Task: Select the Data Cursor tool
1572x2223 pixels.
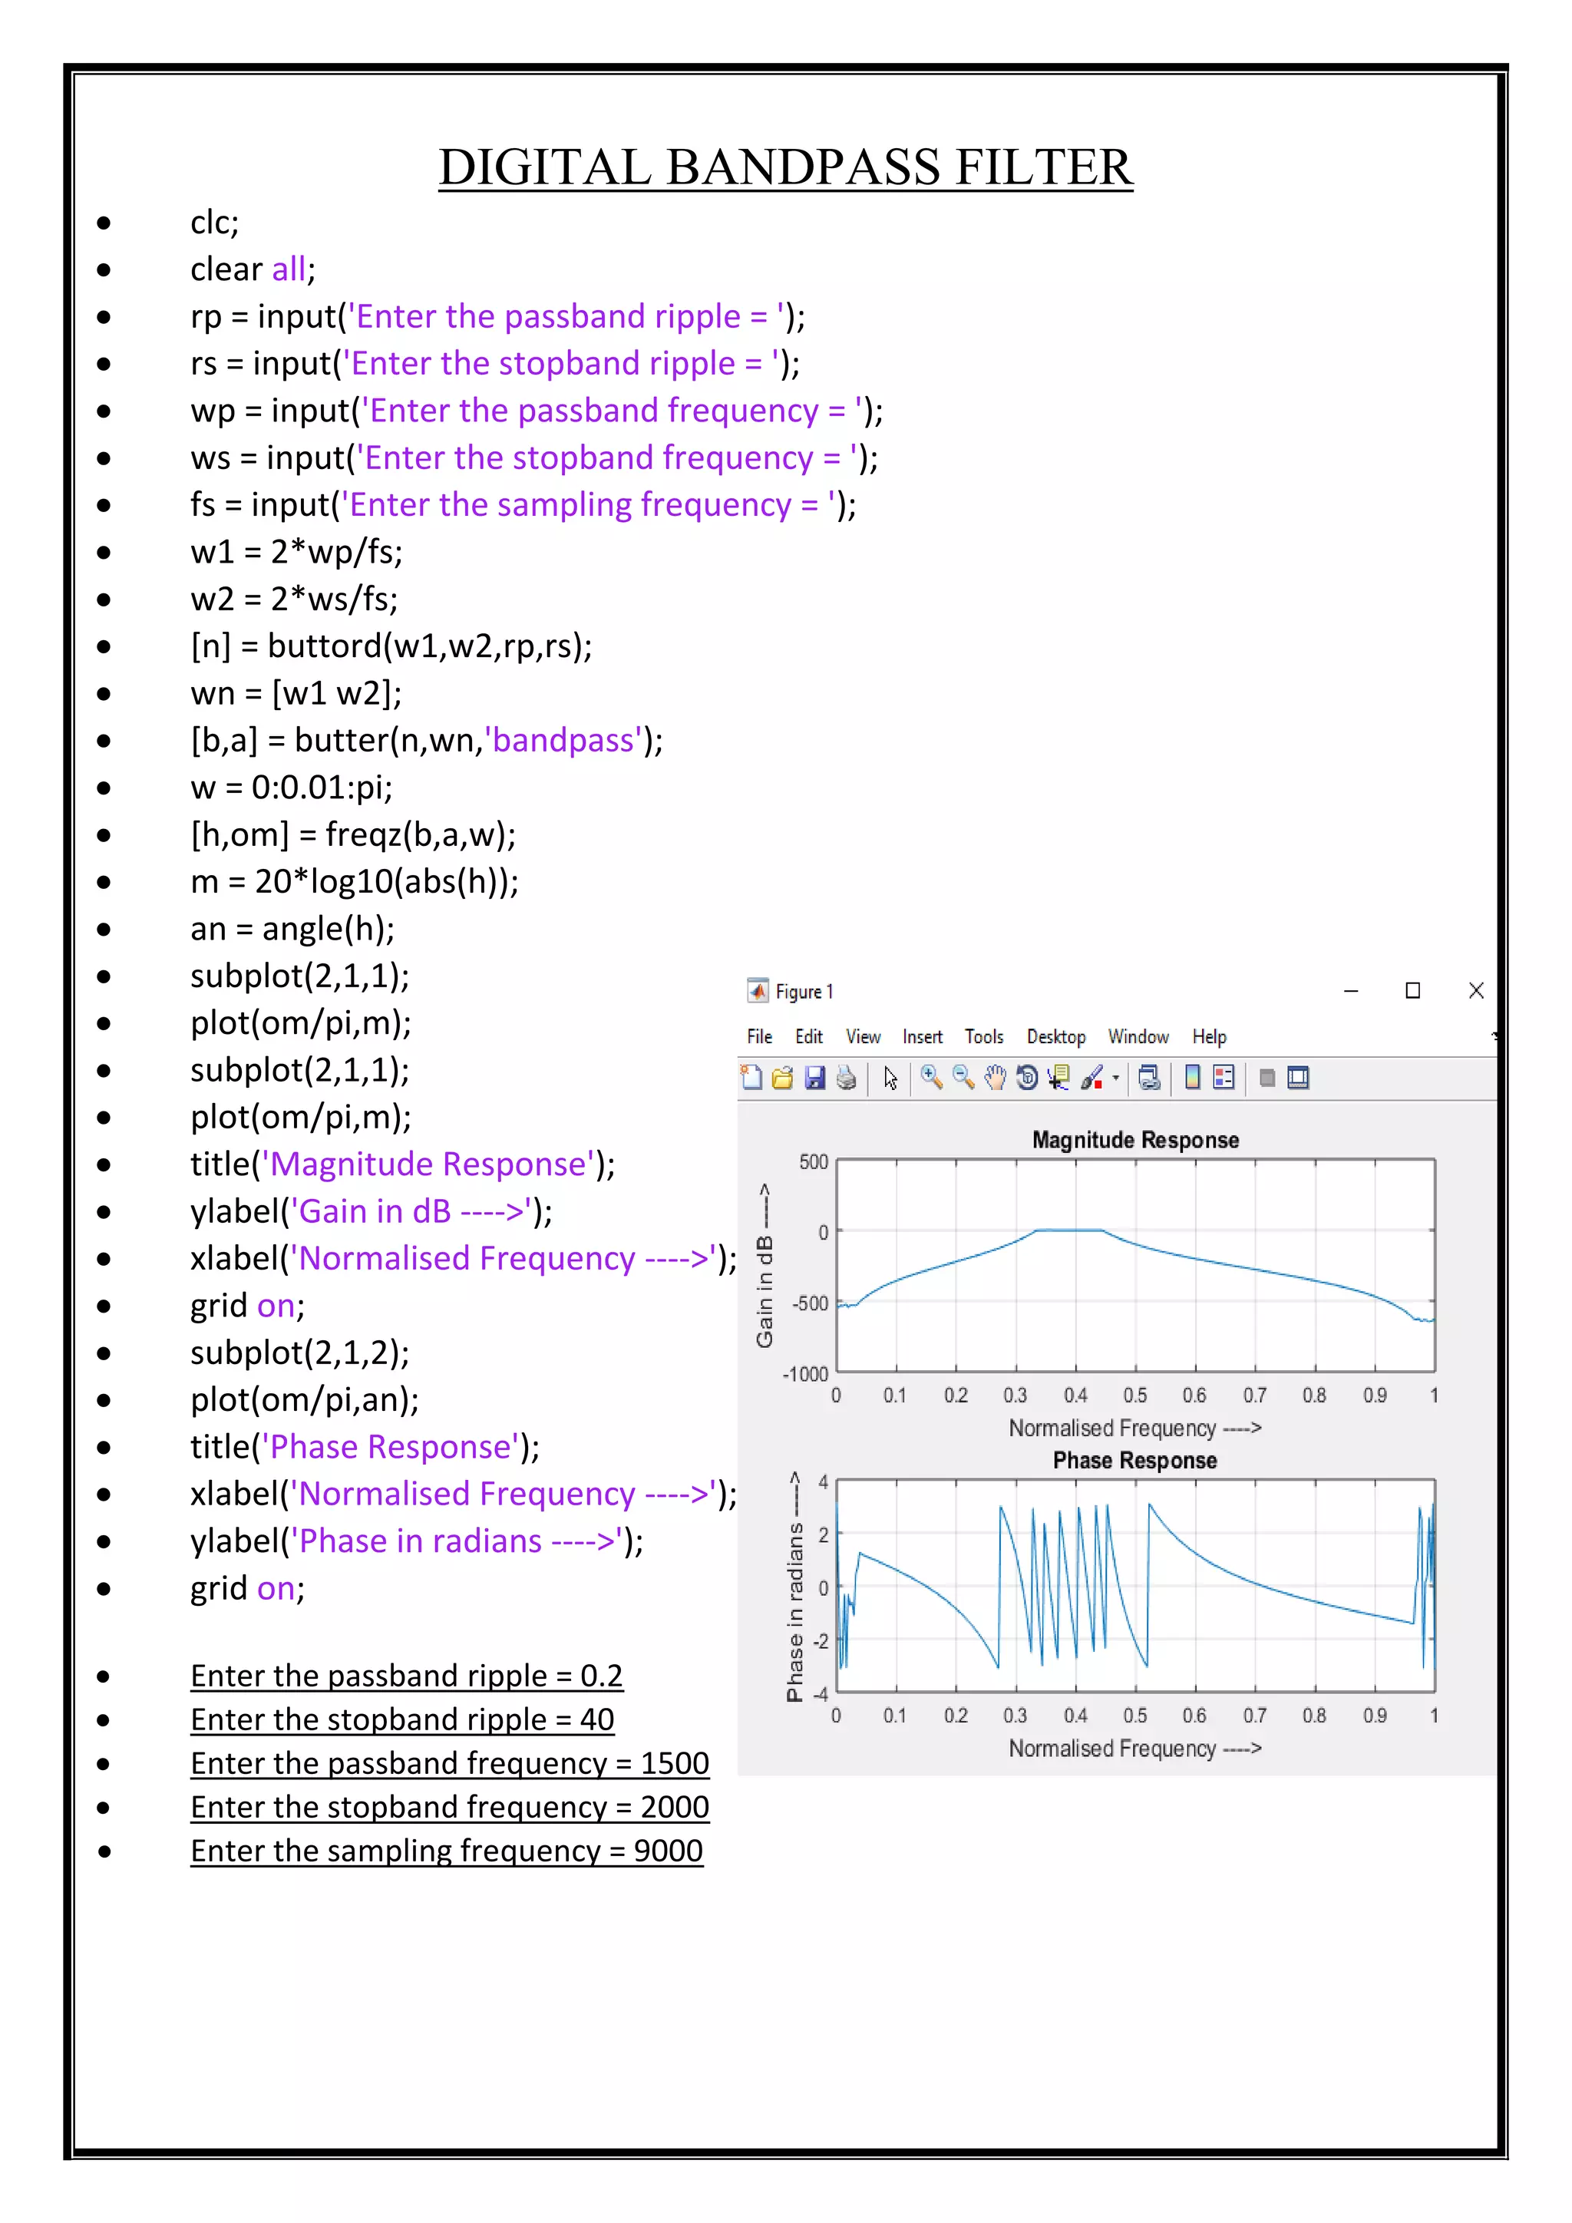Action: (x=1059, y=1078)
